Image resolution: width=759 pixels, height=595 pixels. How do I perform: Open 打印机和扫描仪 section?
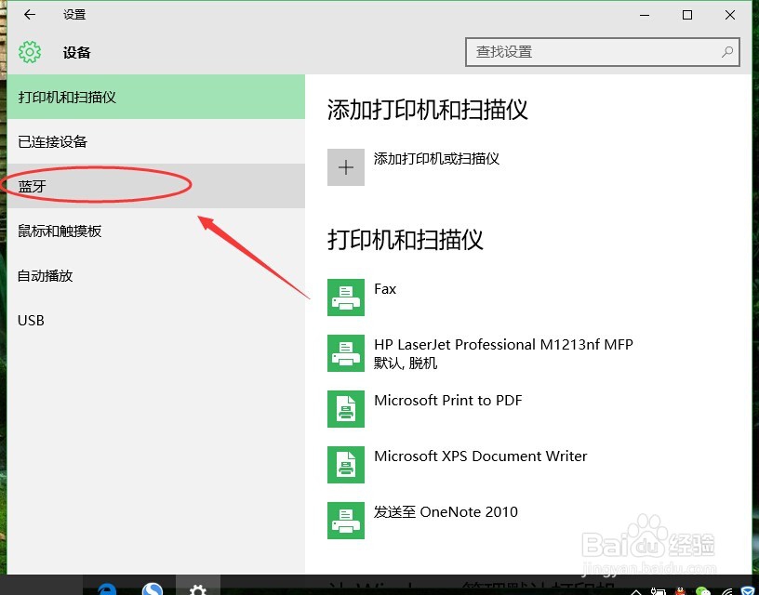tap(156, 97)
